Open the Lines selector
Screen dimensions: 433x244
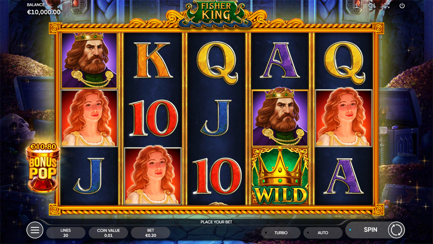coord(66,233)
